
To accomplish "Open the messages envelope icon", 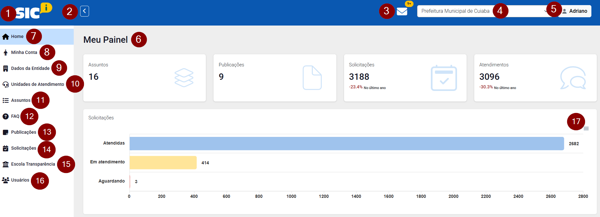I will point(402,12).
